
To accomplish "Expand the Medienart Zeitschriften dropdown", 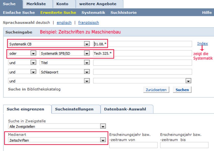I will point(103,140).
